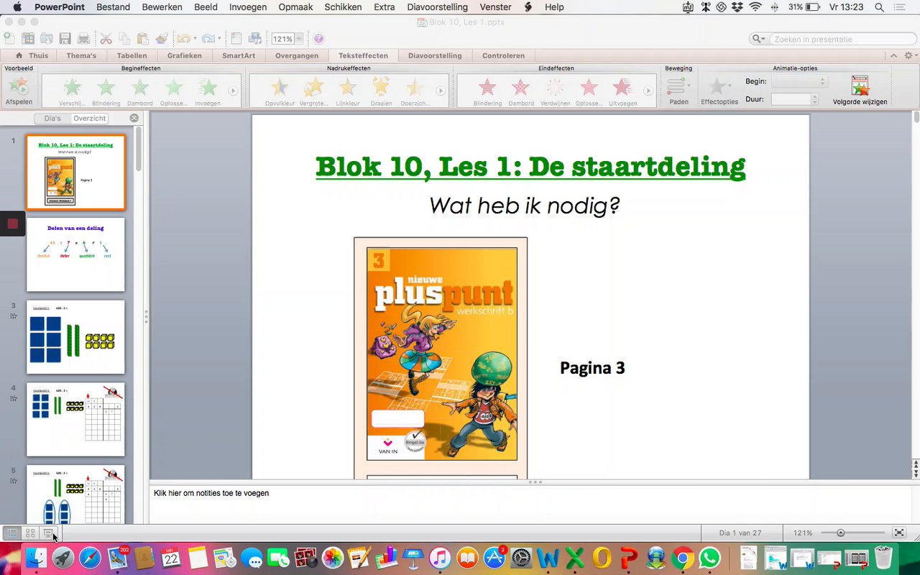Click the purple Help question mark icon

(x=318, y=39)
